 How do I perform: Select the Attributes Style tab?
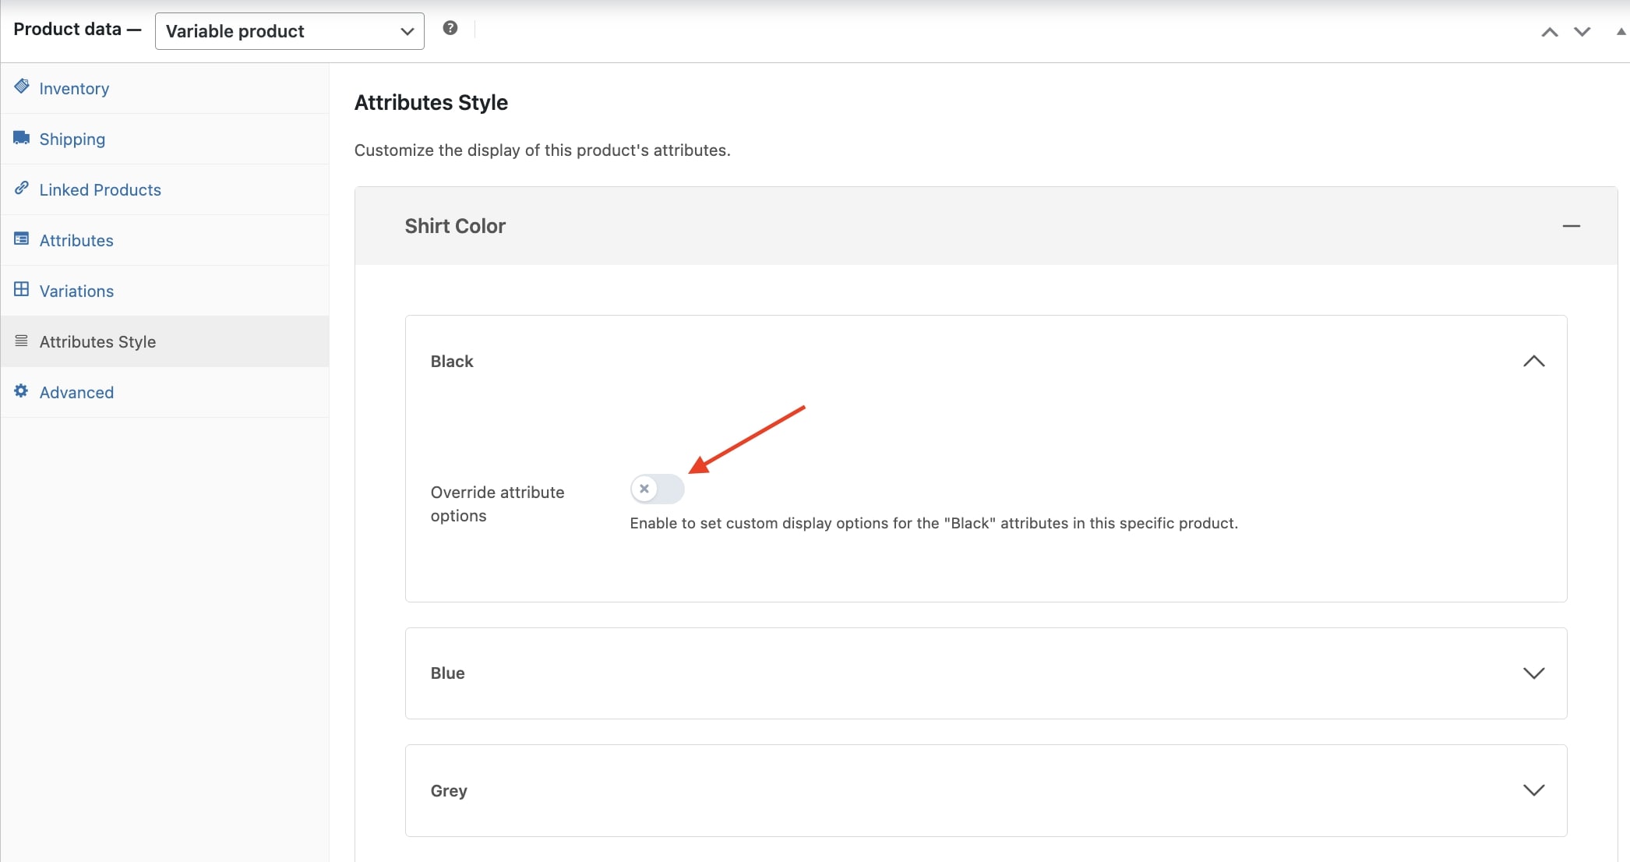pyautogui.click(x=165, y=342)
